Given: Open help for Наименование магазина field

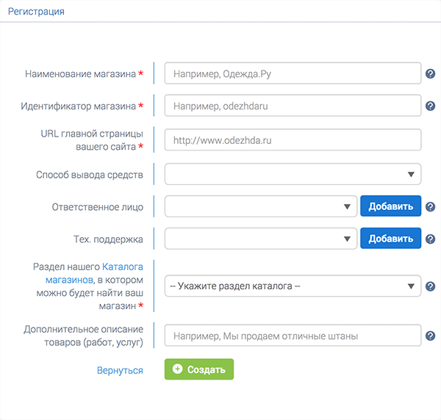Looking at the screenshot, I should 430,74.
